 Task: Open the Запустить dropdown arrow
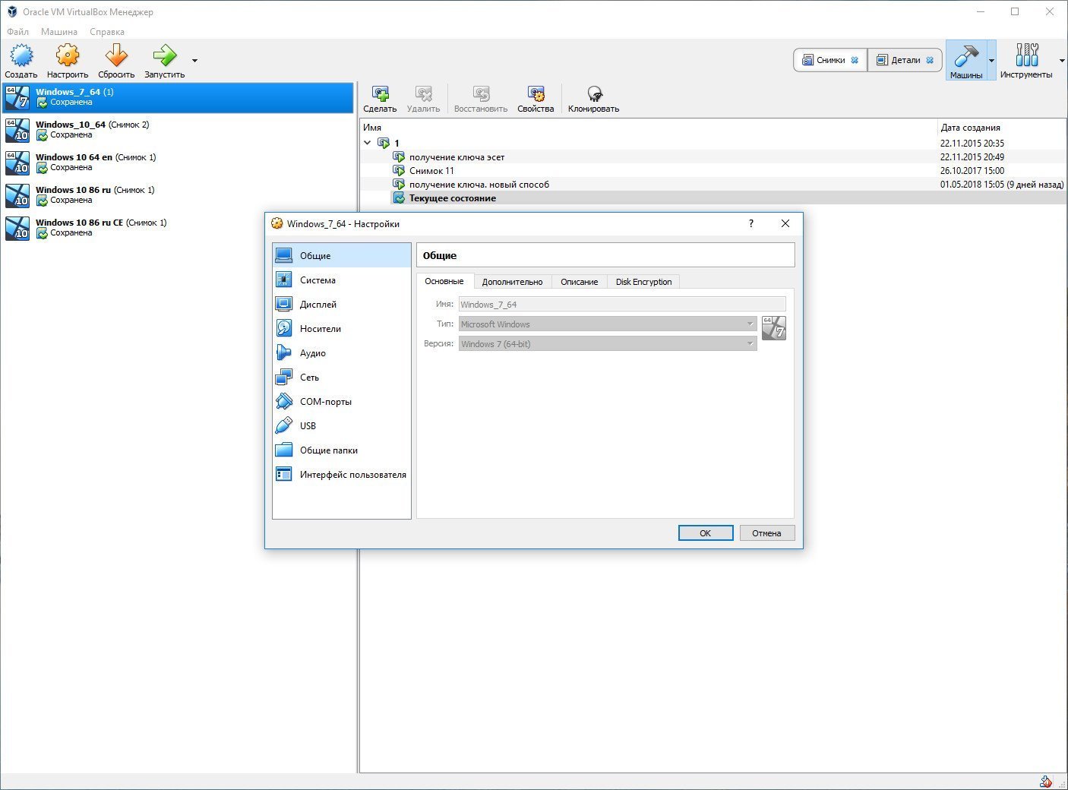click(x=194, y=61)
